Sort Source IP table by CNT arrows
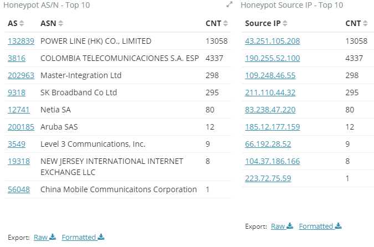 365,23
